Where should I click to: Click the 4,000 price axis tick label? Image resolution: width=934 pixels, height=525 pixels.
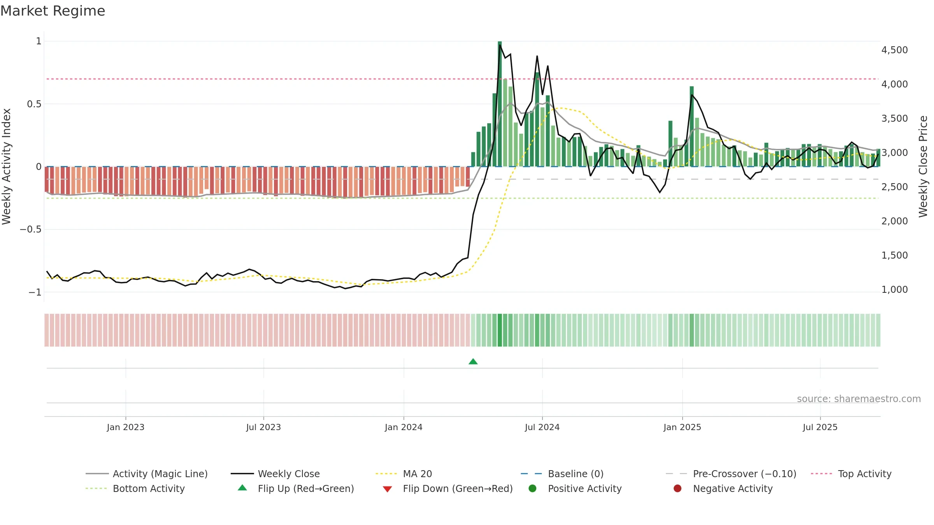(x=895, y=84)
